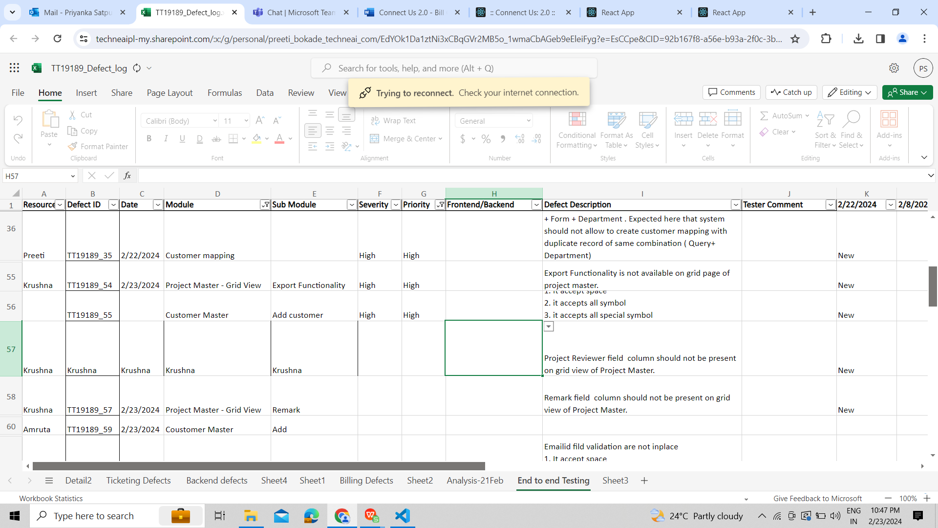Click the Accounting dollar format icon
Viewport: 938px width, 528px height.
point(463,139)
